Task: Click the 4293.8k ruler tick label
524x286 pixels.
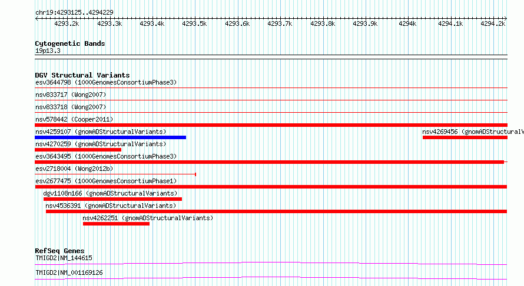Action: pos(323,23)
